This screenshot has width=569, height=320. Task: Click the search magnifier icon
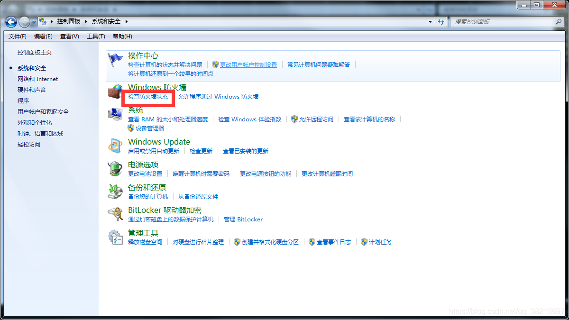click(559, 21)
